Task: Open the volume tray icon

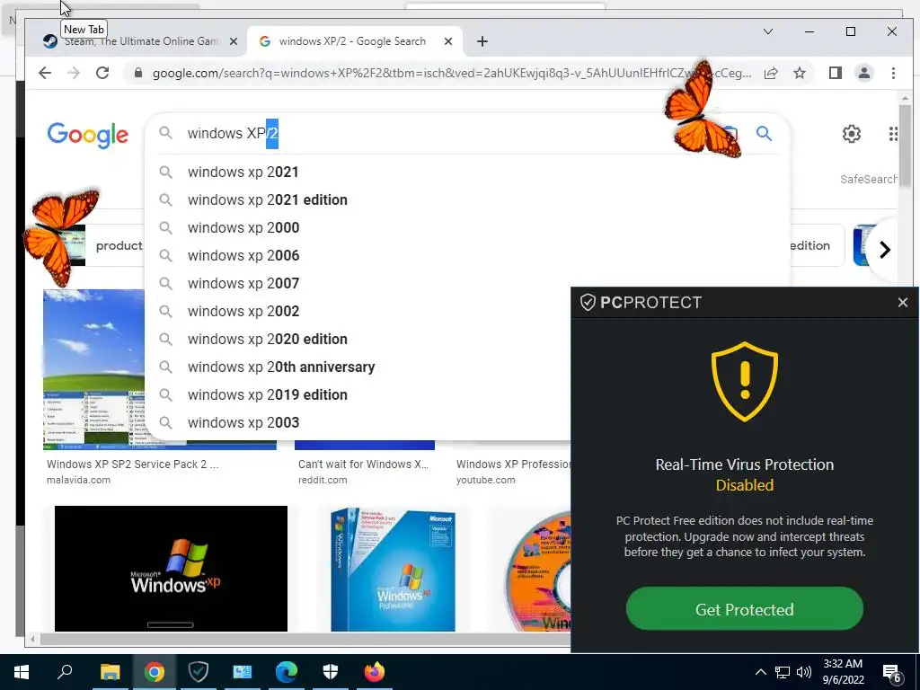Action: 804,672
